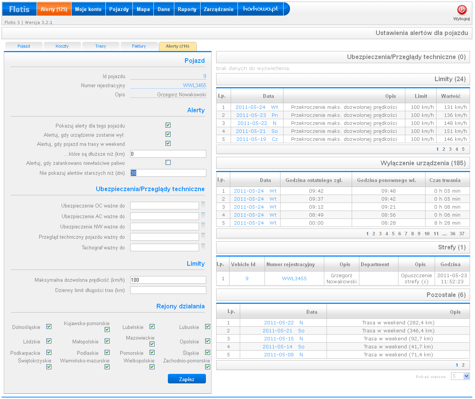
Task: Open calendar icon for Tachograf date
Action: (203, 246)
